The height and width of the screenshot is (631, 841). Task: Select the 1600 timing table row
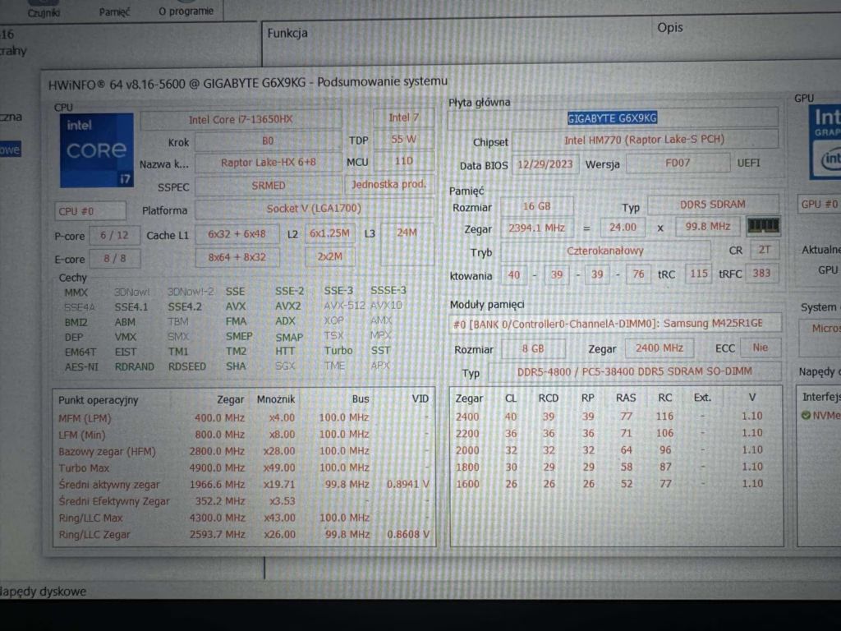point(616,484)
